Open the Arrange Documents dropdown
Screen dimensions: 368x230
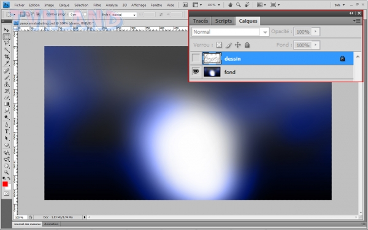point(261,5)
